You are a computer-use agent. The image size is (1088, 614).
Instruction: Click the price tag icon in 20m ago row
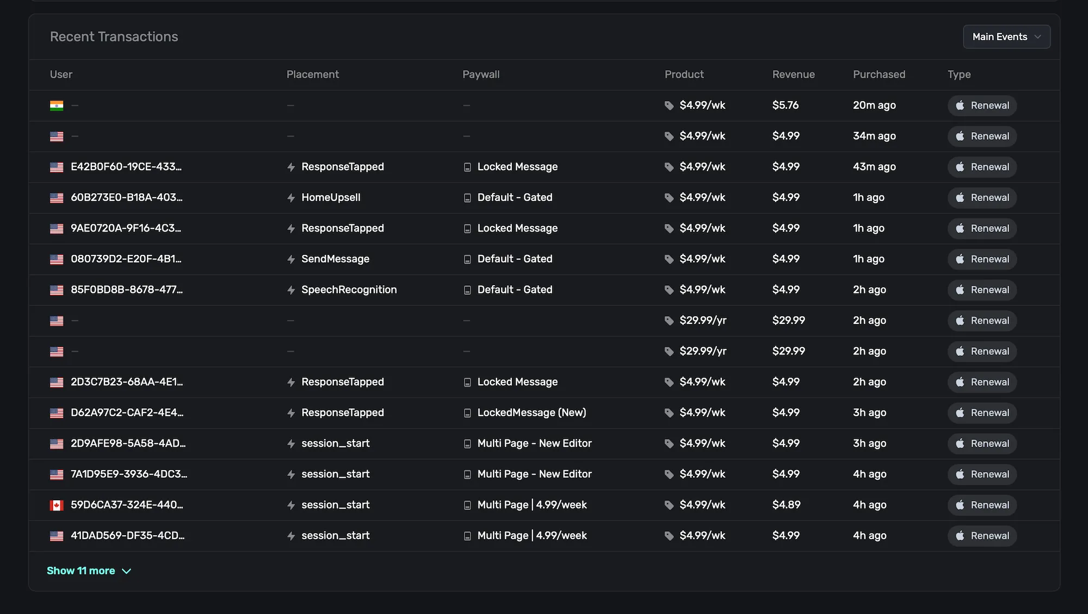(x=669, y=105)
